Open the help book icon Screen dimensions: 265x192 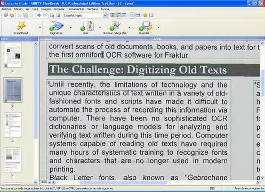point(151,15)
